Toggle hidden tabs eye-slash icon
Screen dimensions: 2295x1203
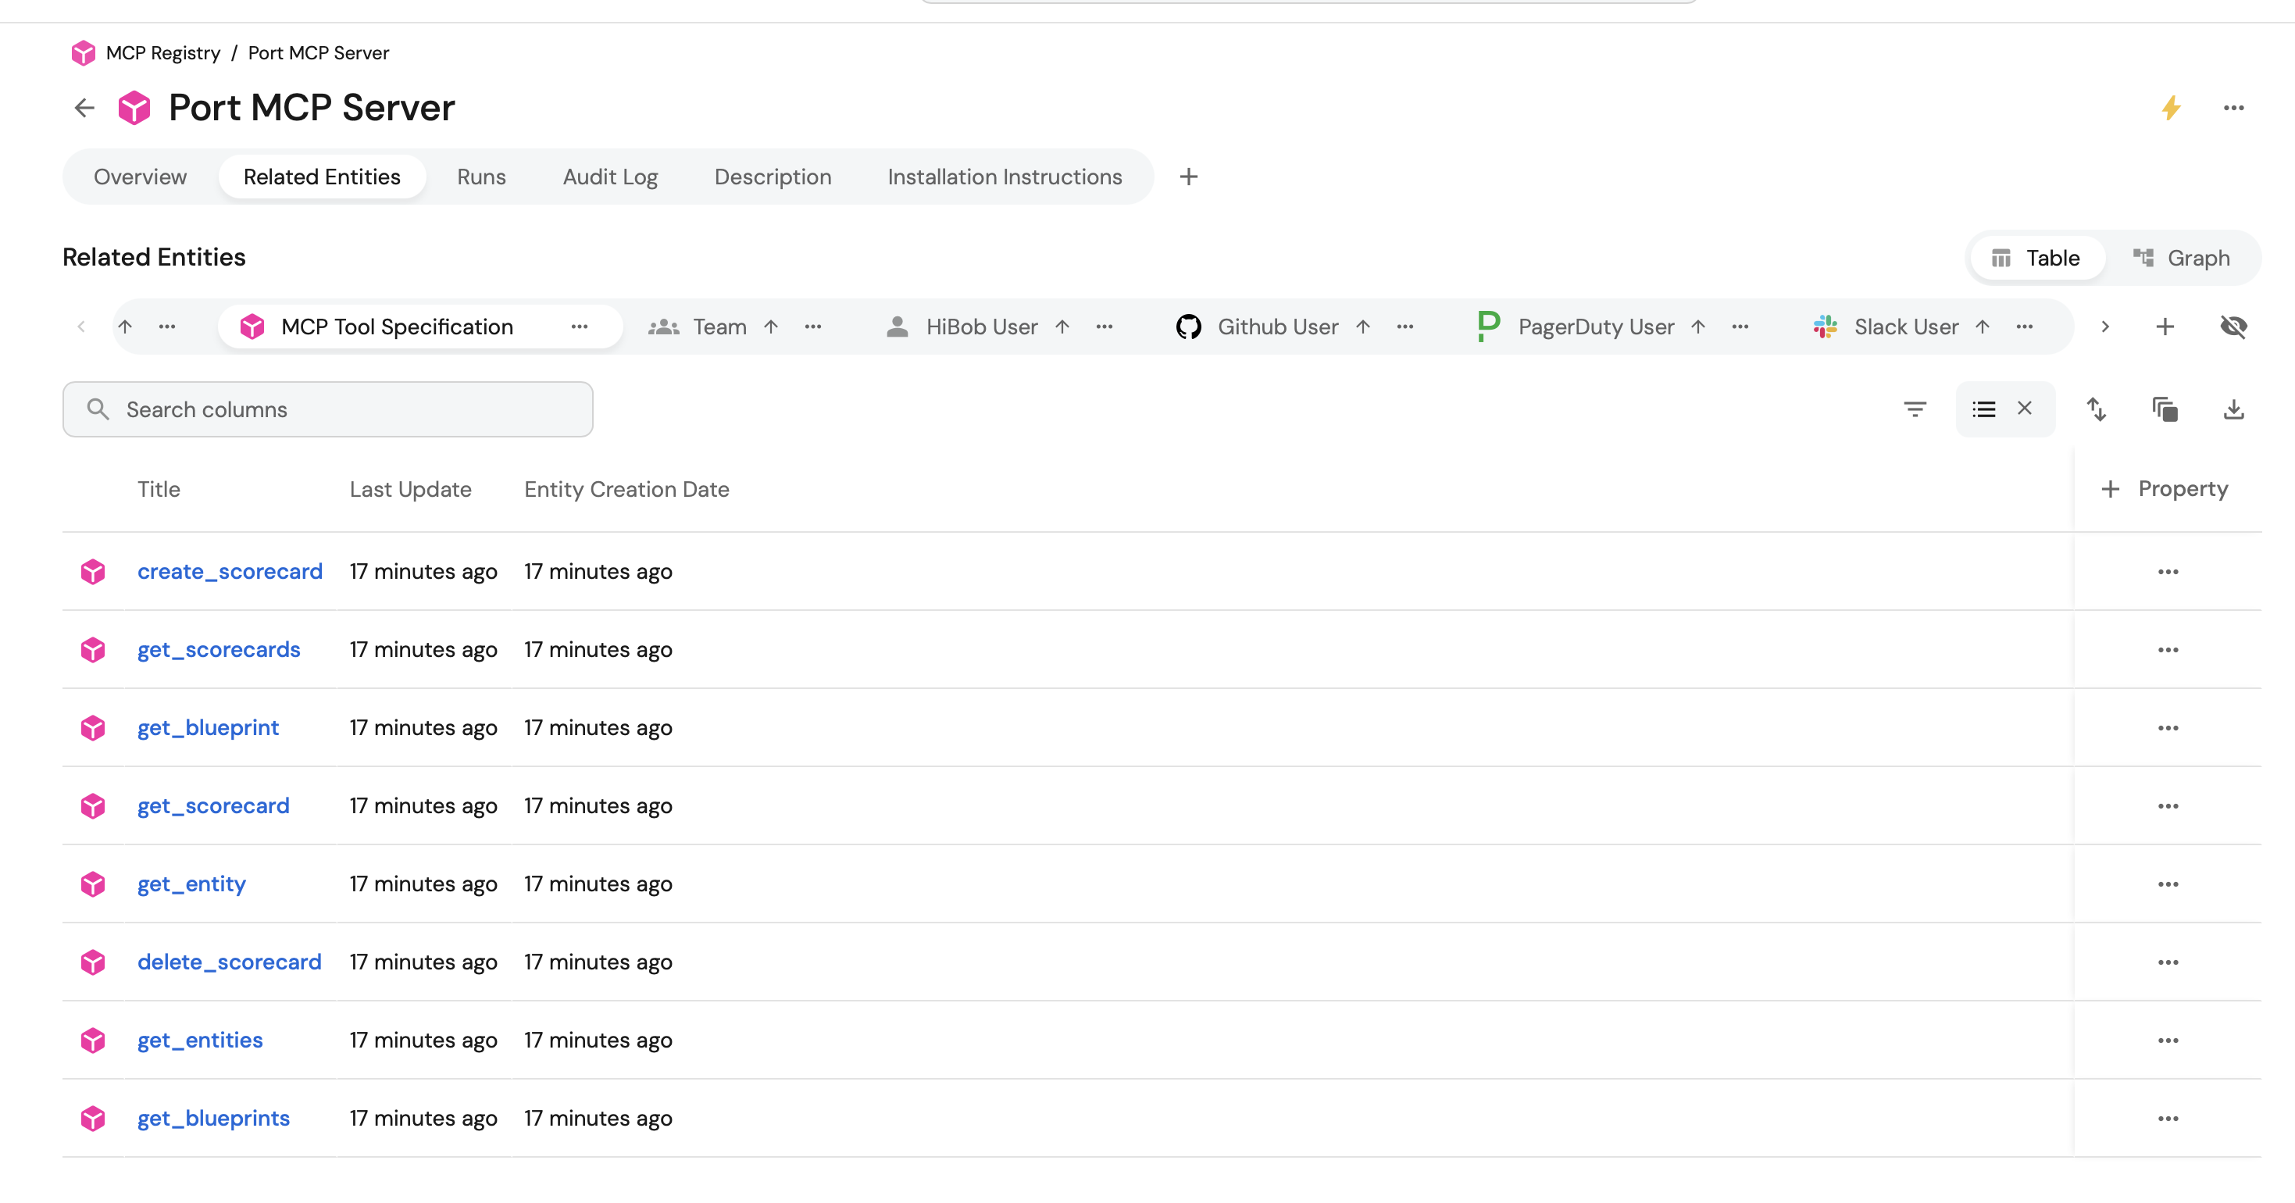pos(2233,327)
